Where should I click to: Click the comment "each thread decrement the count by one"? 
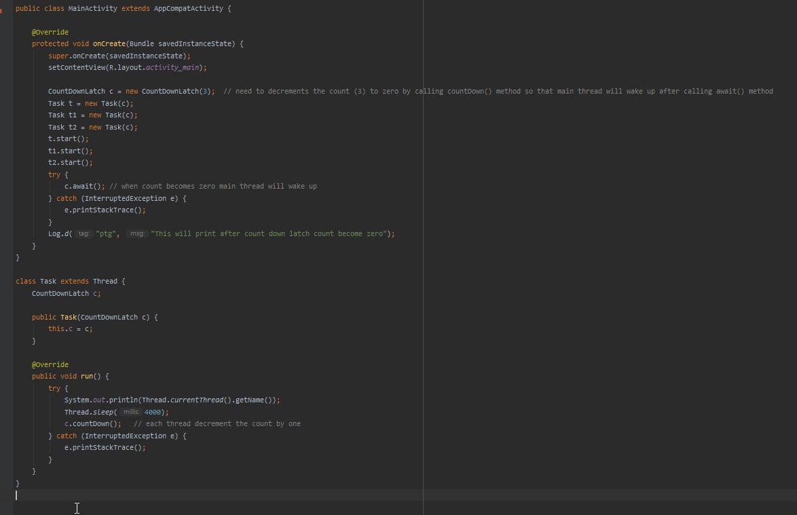click(223, 424)
